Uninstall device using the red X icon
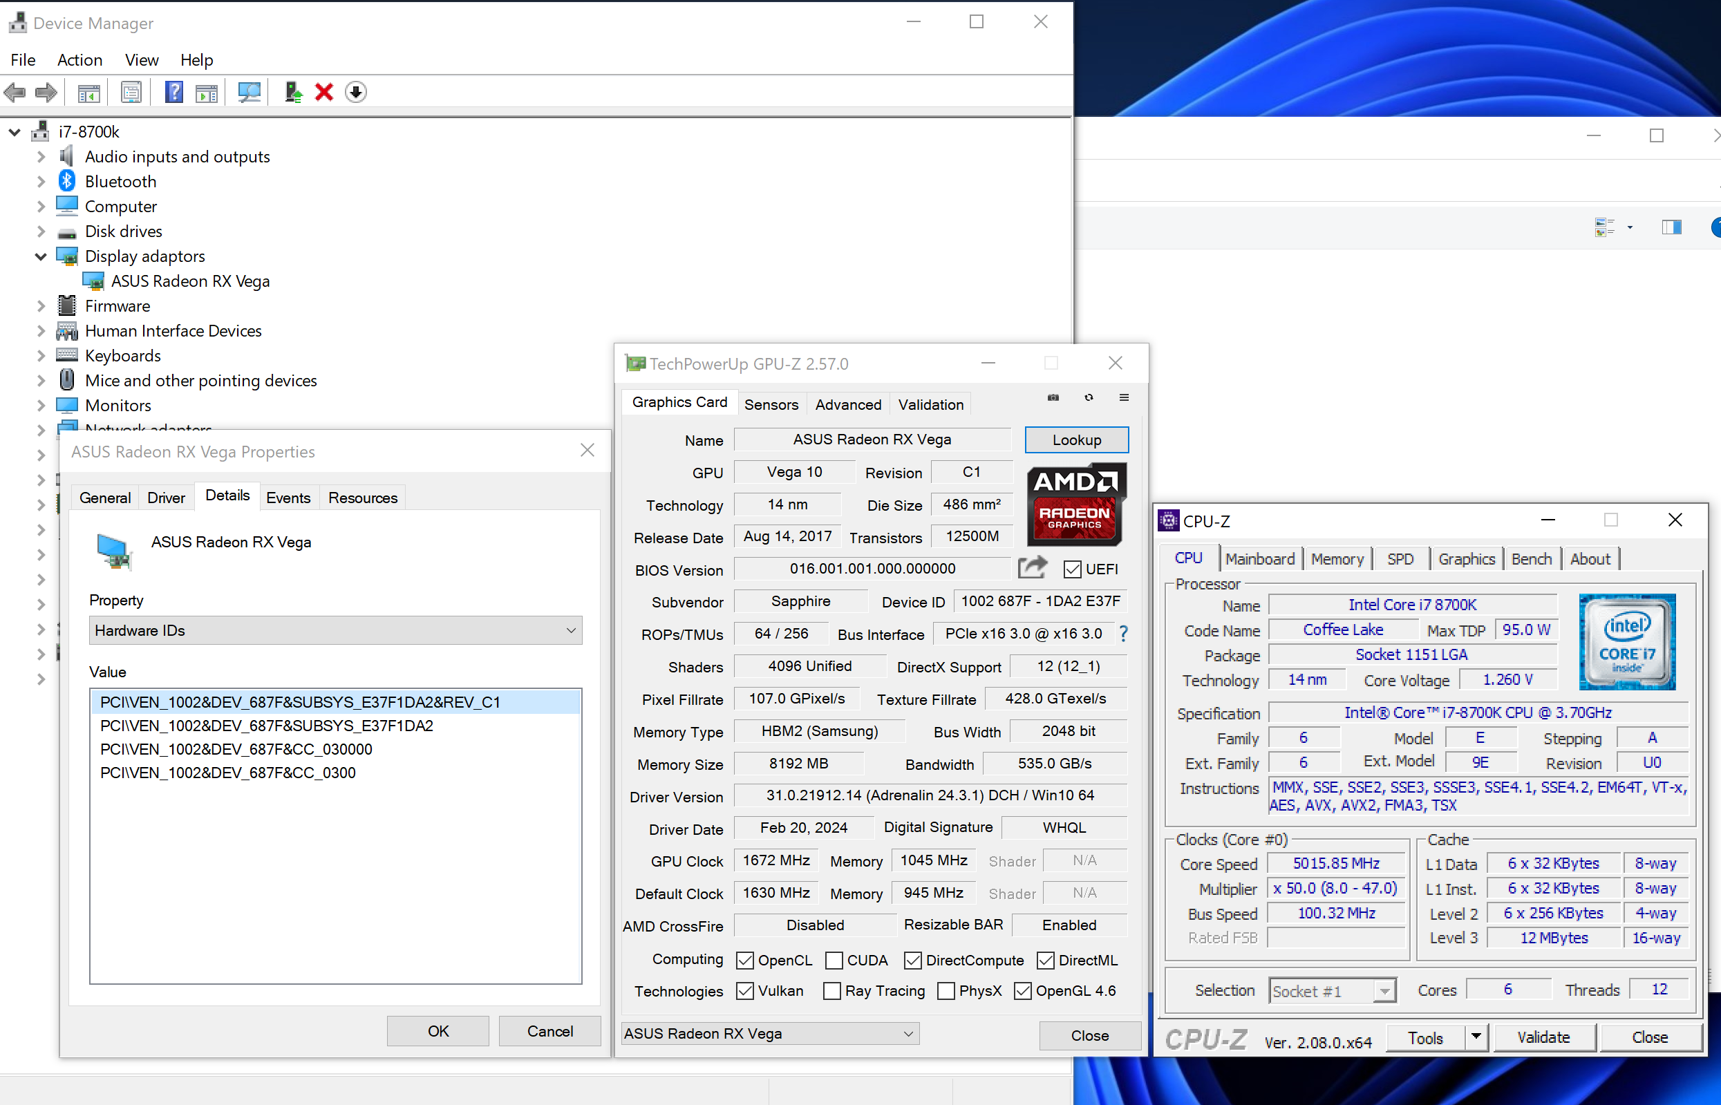Viewport: 1721px width, 1105px height. tap(323, 92)
